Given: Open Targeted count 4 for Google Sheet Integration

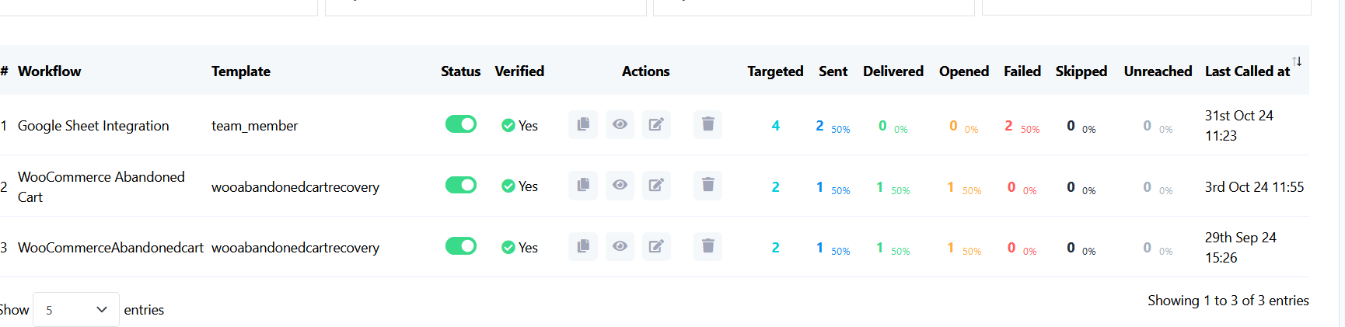Looking at the screenshot, I should coord(775,126).
